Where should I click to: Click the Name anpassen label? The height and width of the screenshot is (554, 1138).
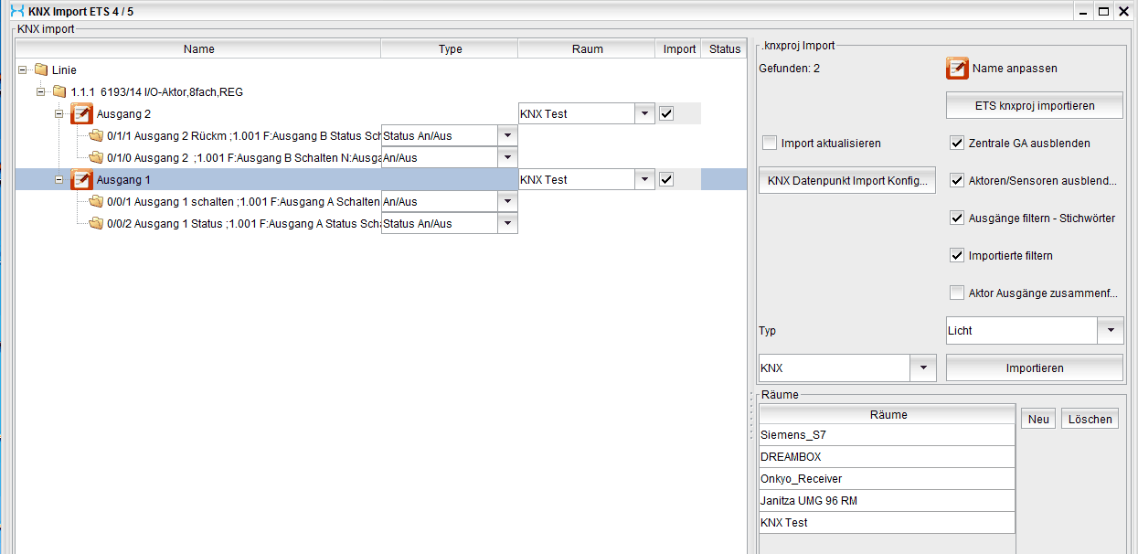click(1015, 68)
